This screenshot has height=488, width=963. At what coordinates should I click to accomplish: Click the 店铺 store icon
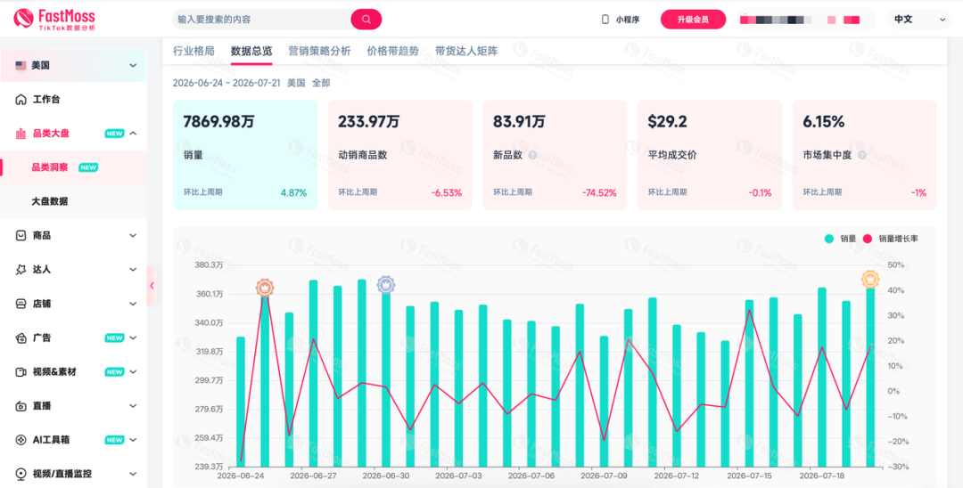coord(21,304)
